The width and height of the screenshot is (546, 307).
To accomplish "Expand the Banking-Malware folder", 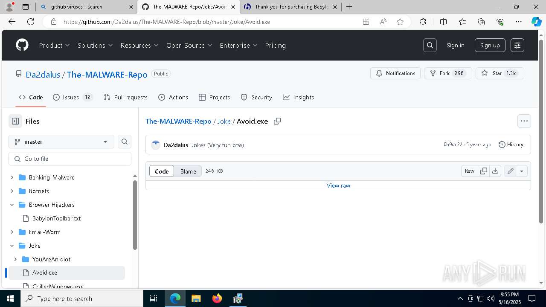I will 12,177.
